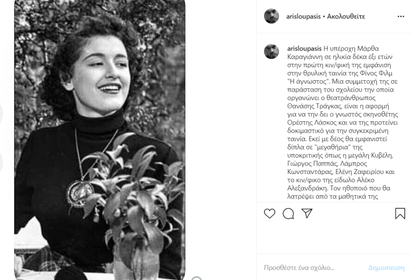The width and height of the screenshot is (411, 280).
Task: Open comments via the speech bubble icon
Action: coord(288,214)
